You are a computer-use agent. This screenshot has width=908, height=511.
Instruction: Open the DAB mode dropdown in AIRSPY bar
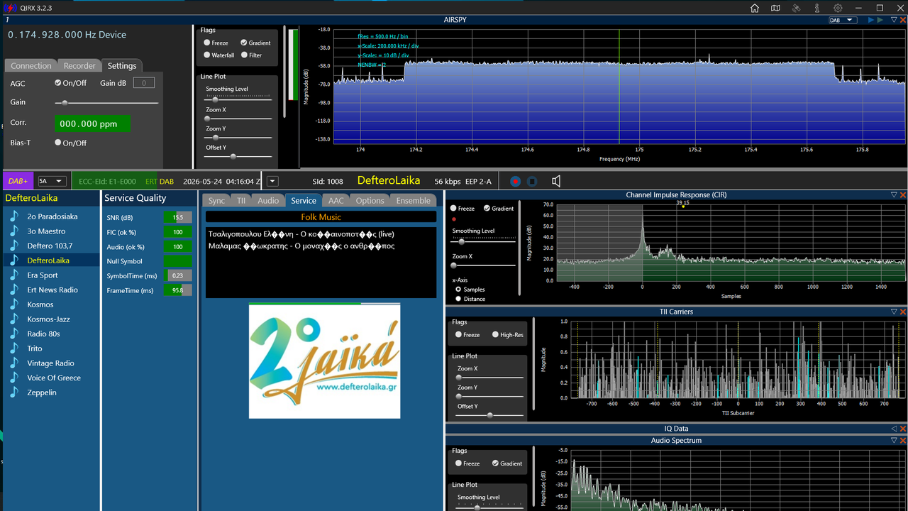pyautogui.click(x=842, y=20)
